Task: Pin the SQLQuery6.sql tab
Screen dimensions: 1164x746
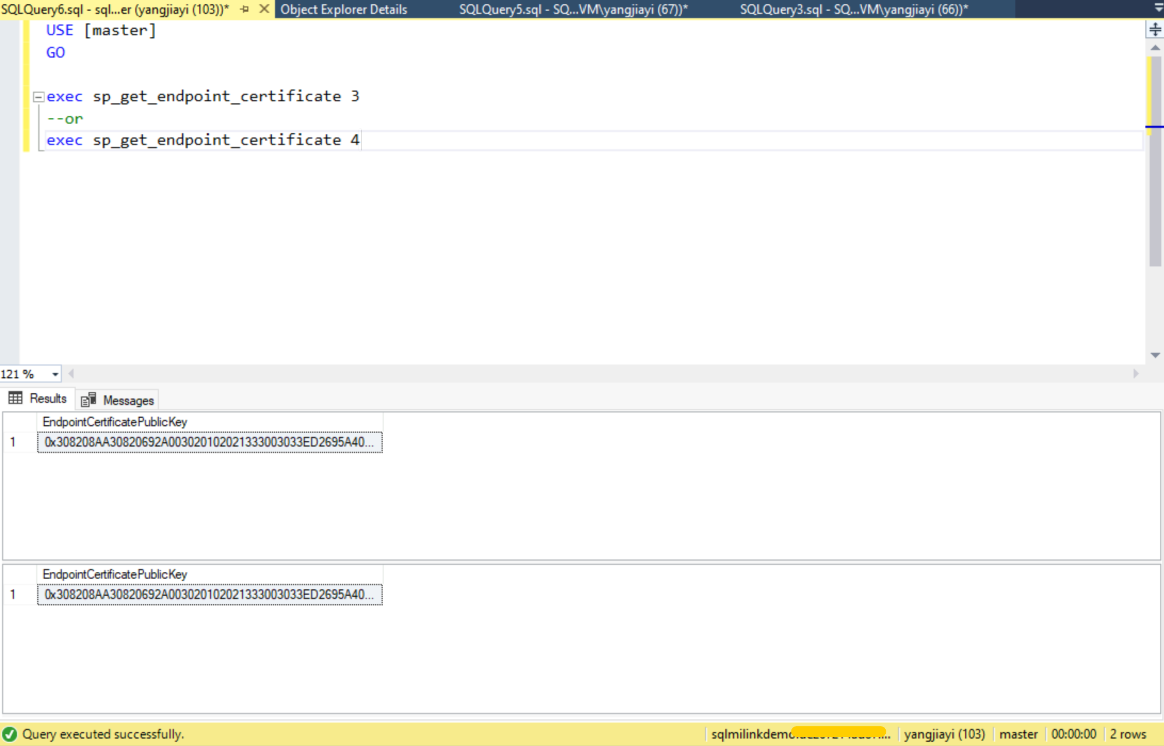Action: tap(245, 9)
